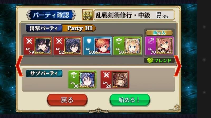Click the red 戻る back button
The image size is (211, 118).
point(67,100)
